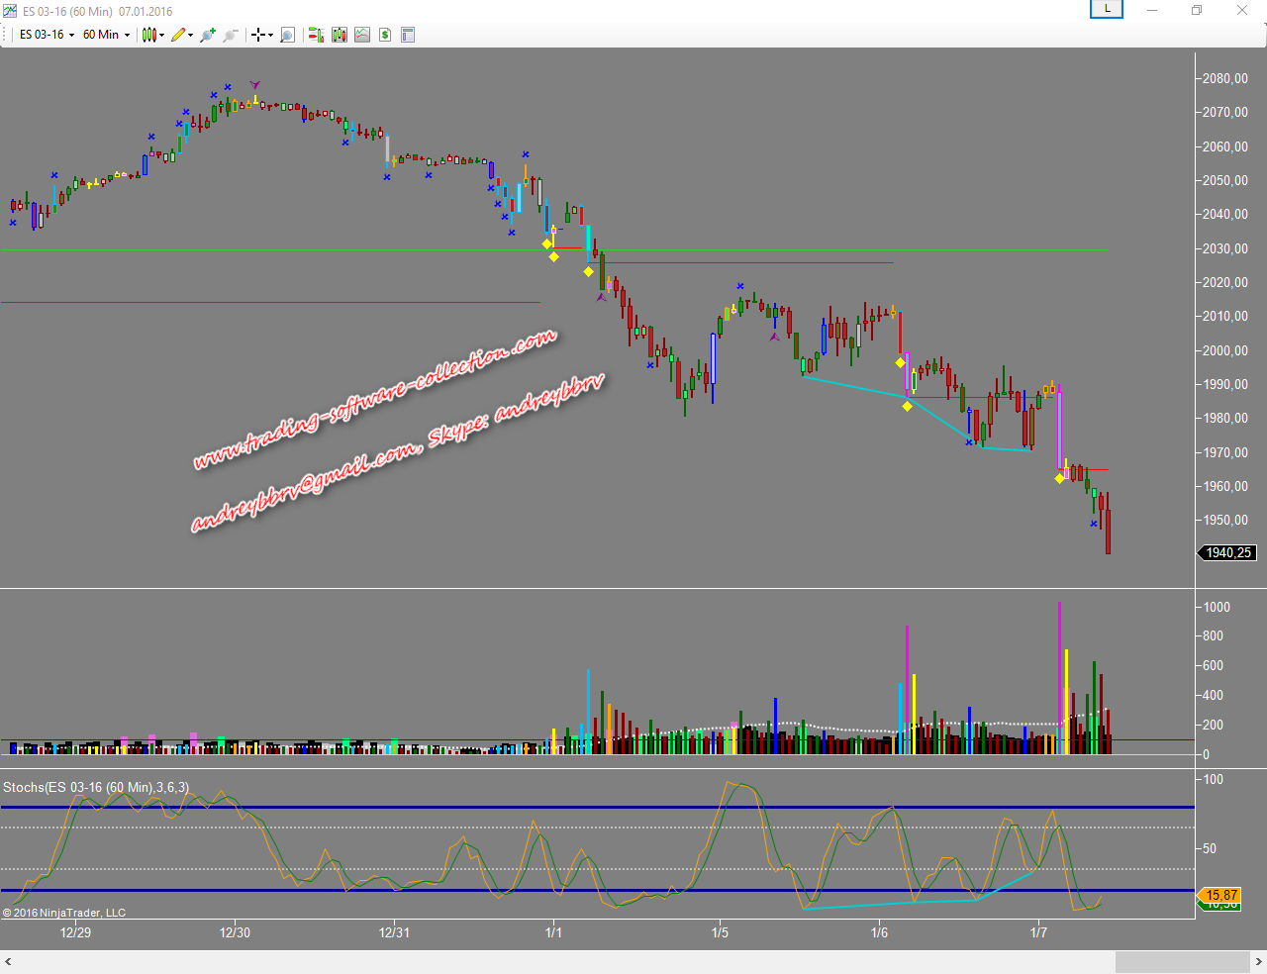1267x974 pixels.
Task: Click the scroll right arrow at bottom
Action: tap(1258, 962)
